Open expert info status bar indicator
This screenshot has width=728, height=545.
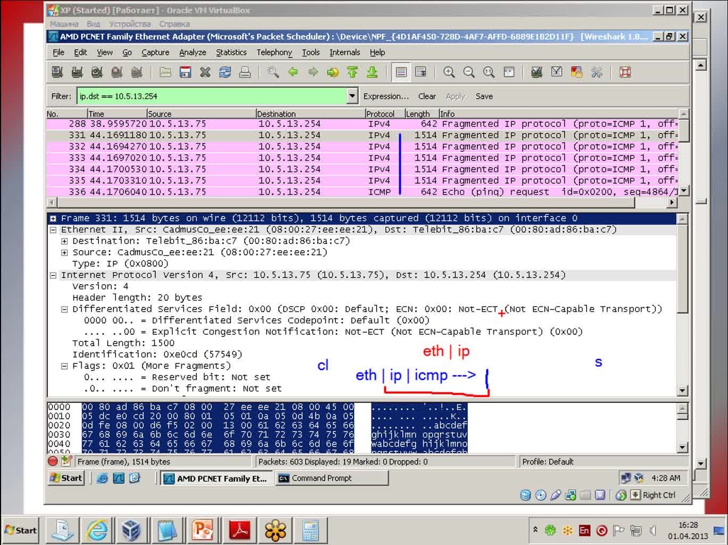53,461
